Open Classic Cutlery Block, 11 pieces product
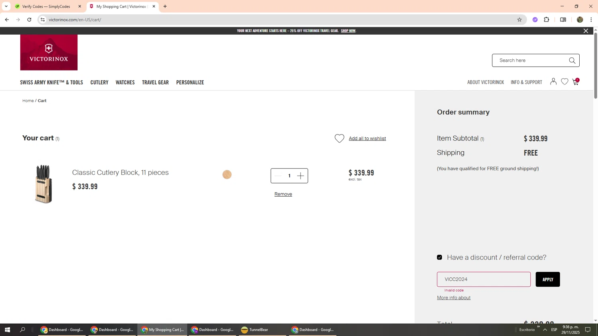The height and width of the screenshot is (336, 598). coord(120,172)
